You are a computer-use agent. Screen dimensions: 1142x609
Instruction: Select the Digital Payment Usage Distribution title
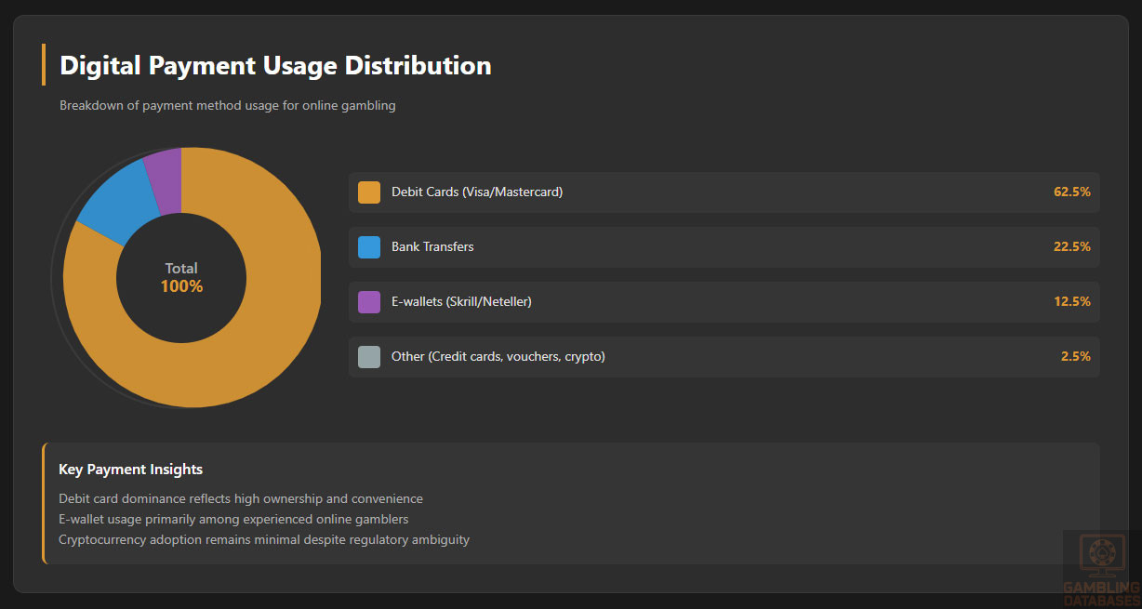(x=274, y=65)
